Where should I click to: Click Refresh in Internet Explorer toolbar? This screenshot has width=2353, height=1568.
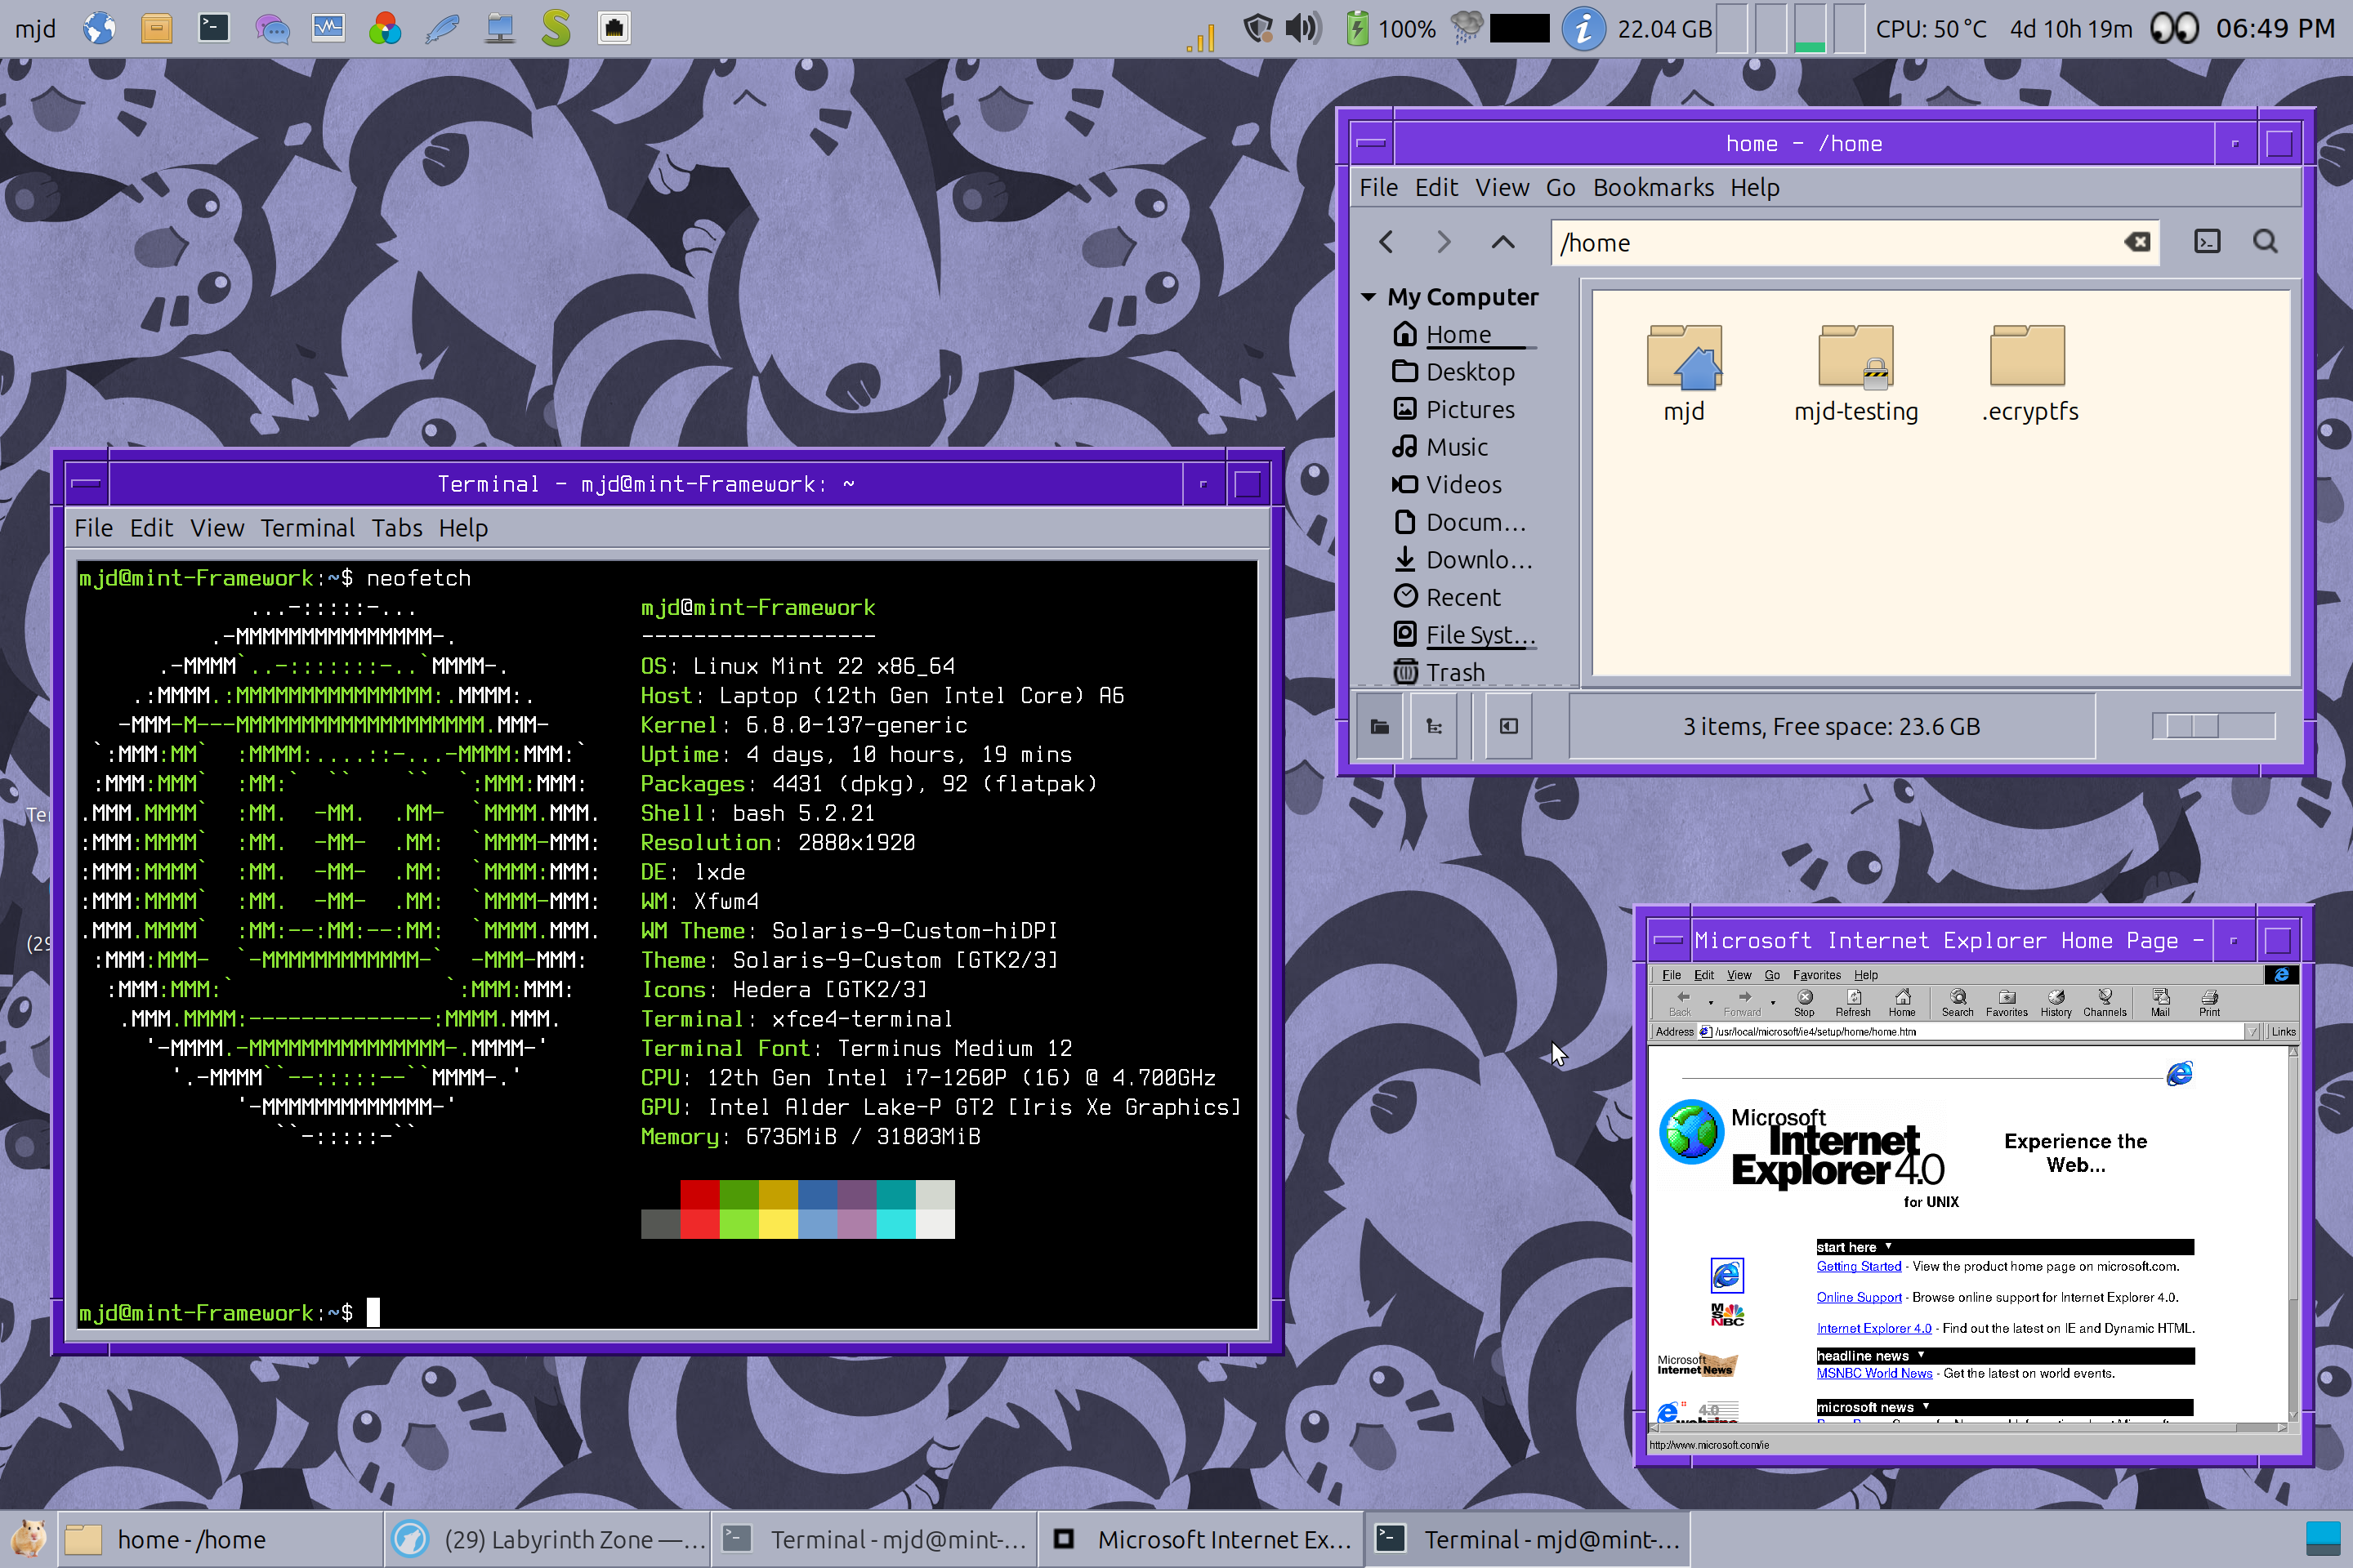tap(1853, 1003)
